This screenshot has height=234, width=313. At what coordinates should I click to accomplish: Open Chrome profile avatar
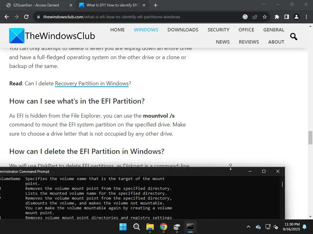point(296,17)
